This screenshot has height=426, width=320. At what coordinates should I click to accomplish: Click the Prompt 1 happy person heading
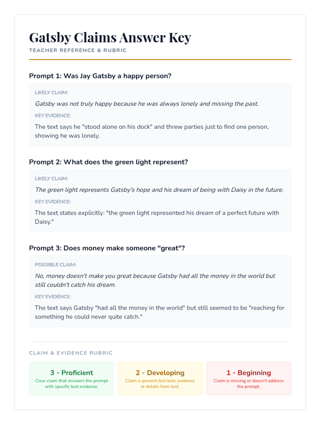(100, 76)
